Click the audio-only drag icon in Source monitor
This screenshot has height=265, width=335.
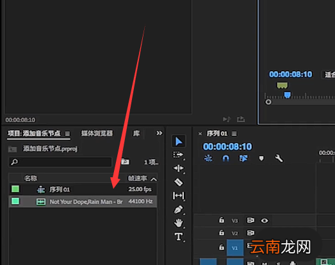(x=227, y=119)
